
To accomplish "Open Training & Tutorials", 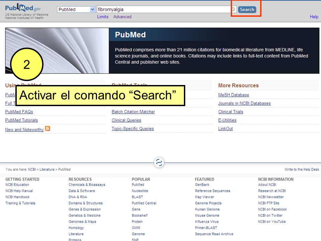I will coord(20,203).
